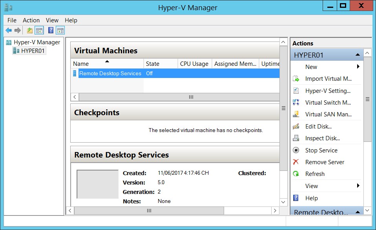Click the Actions pane scroll up arrow
The height and width of the screenshot is (230, 376).
click(367, 53)
